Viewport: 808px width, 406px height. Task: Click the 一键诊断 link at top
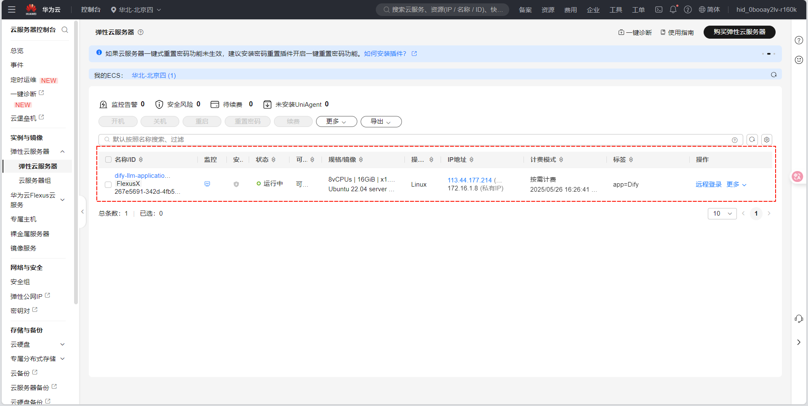tap(635, 32)
